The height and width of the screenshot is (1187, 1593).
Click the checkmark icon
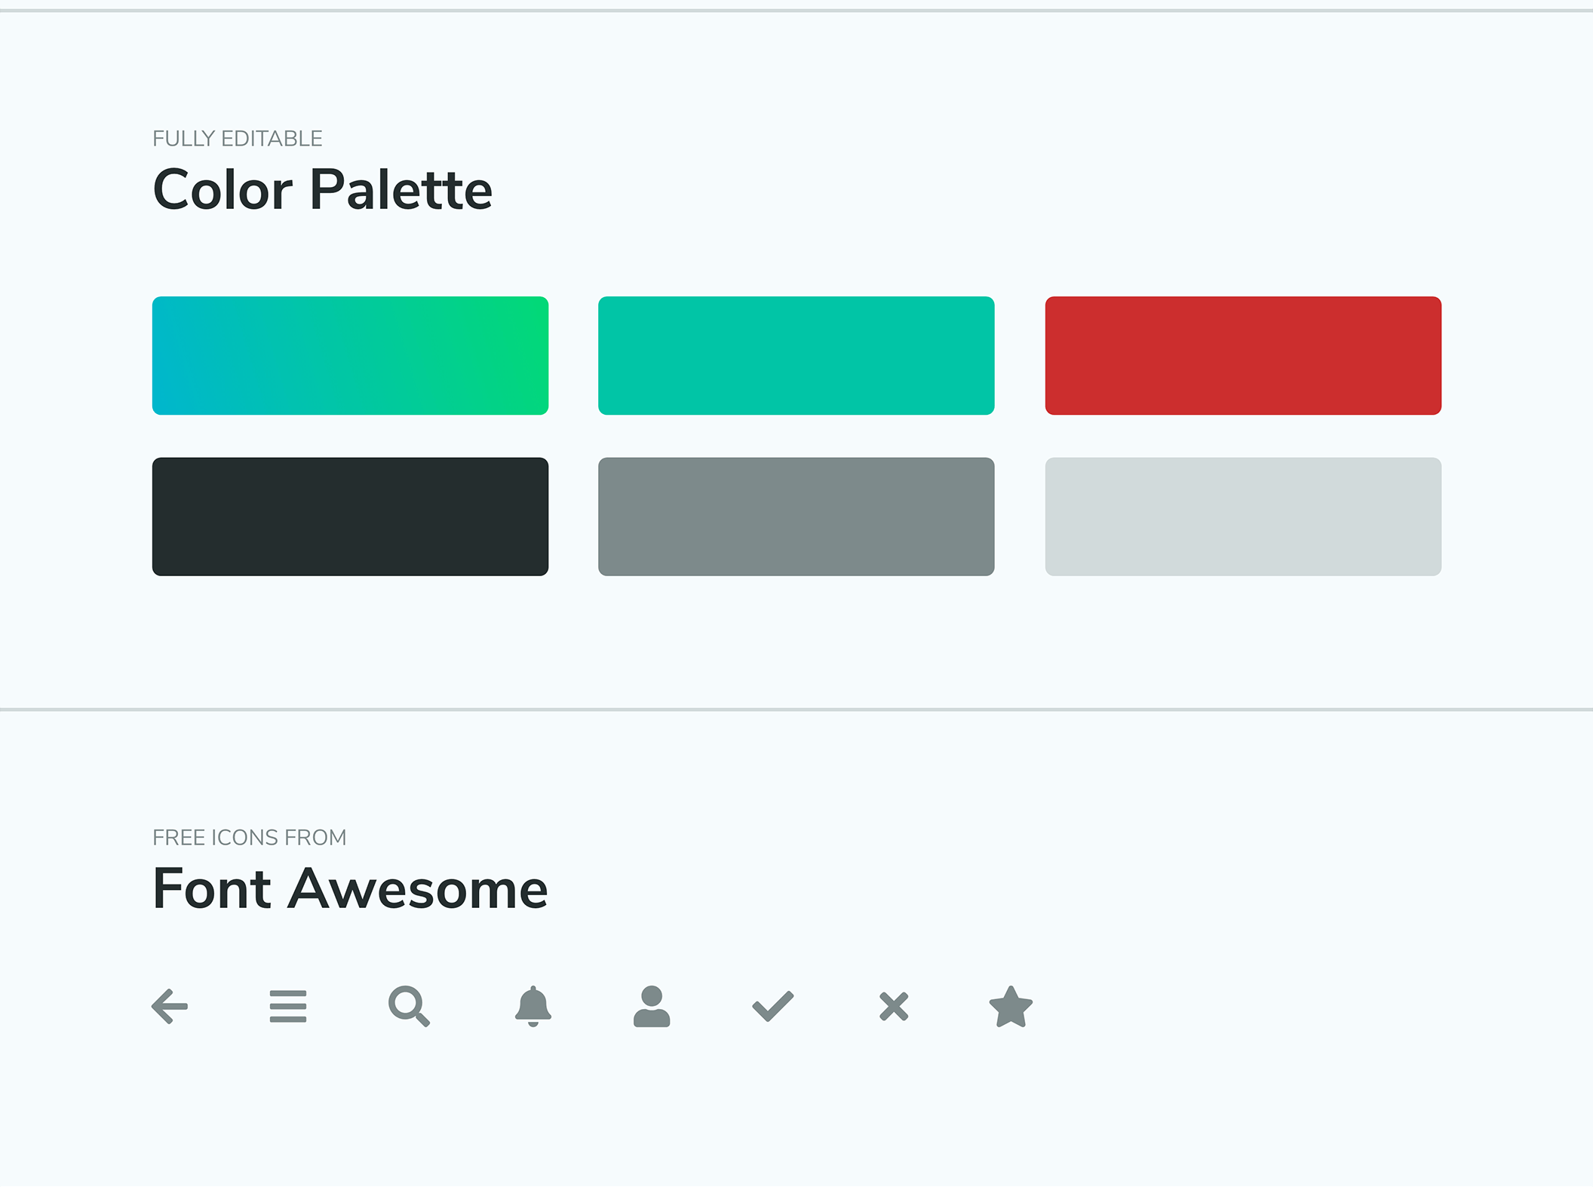[773, 1006]
